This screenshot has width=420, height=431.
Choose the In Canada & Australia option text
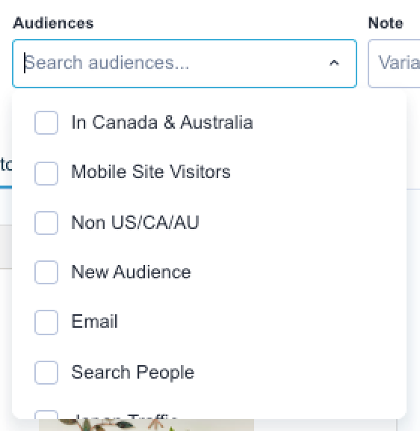click(x=161, y=122)
